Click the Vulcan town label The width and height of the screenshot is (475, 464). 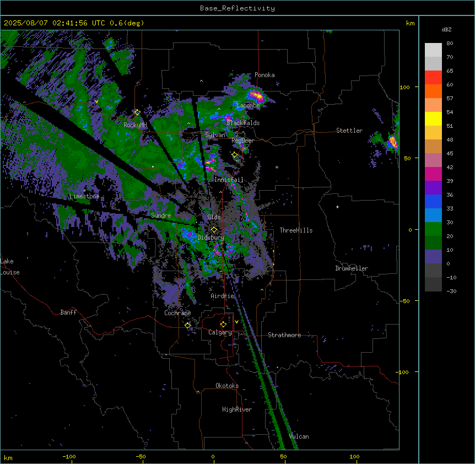(x=299, y=436)
